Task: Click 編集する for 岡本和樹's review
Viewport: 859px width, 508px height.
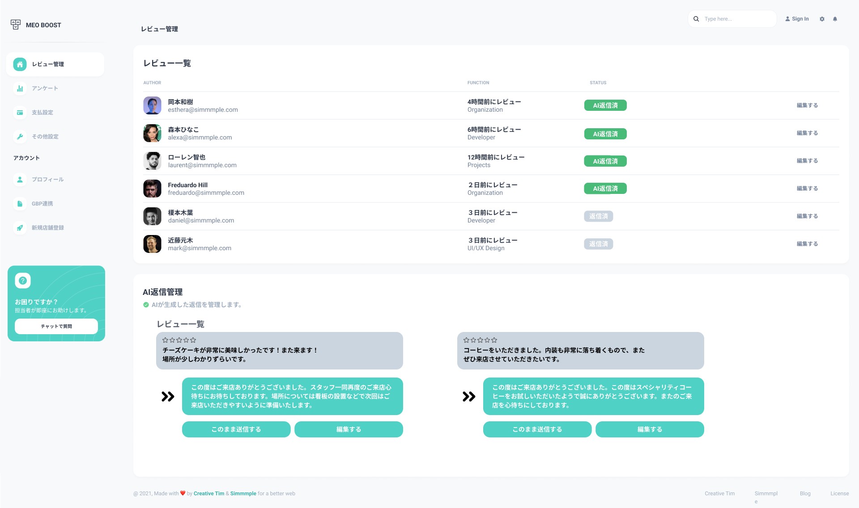Action: tap(807, 105)
